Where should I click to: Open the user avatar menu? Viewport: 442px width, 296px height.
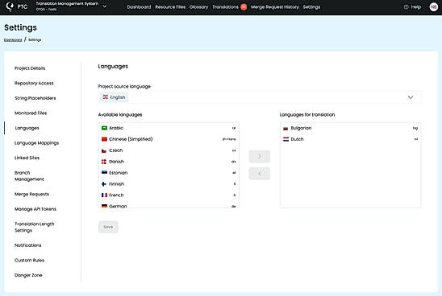[x=434, y=7]
